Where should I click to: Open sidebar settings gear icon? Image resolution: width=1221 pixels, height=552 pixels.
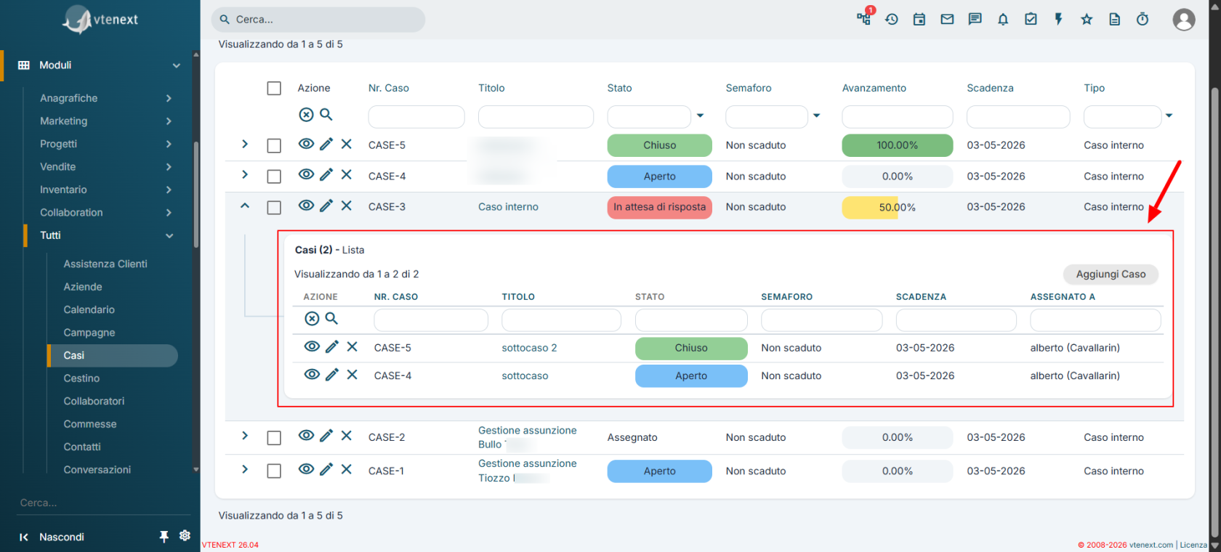[185, 536]
